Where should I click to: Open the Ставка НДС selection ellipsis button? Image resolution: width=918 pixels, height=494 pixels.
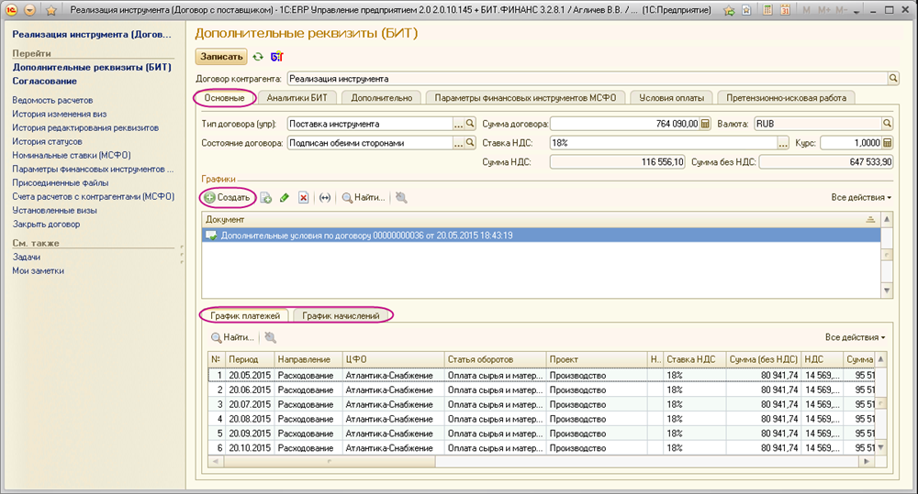click(782, 143)
